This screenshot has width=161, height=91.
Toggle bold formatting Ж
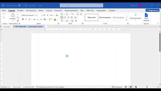click(x=23, y=19)
